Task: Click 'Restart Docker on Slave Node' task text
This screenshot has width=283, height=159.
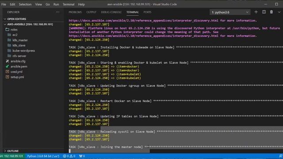Action: [x=126, y=101]
